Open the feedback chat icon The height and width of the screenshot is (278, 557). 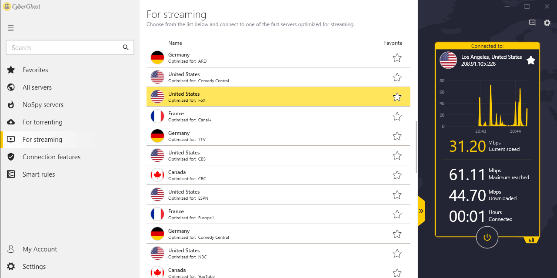(x=532, y=23)
